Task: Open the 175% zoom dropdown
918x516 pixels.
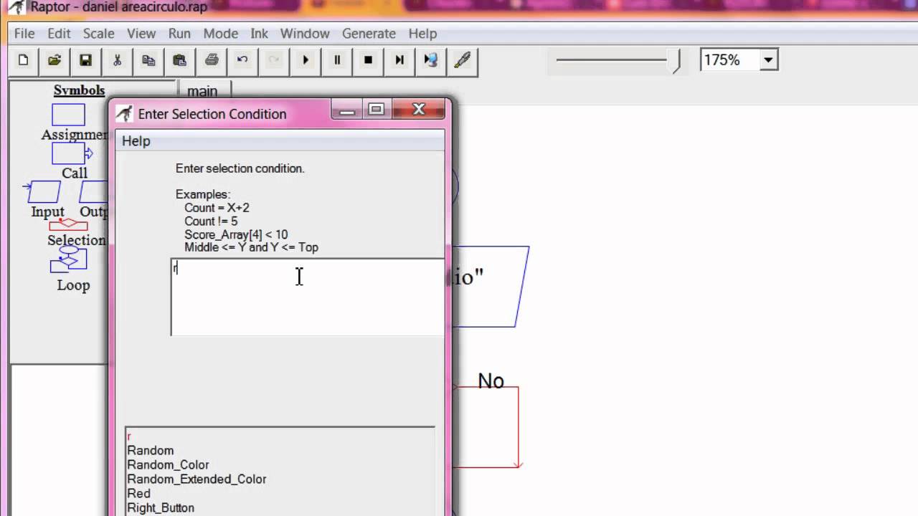Action: pos(768,60)
